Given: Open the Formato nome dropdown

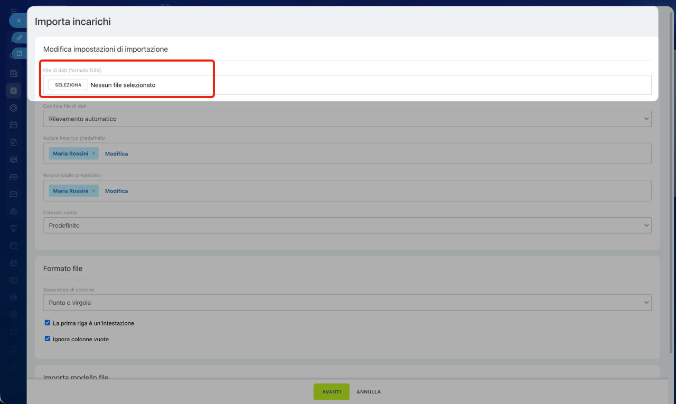Looking at the screenshot, I should (347, 225).
